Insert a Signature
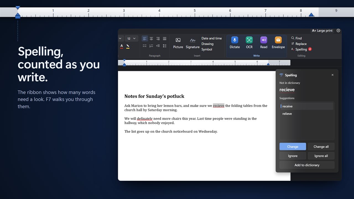The image size is (354, 199). click(x=193, y=43)
